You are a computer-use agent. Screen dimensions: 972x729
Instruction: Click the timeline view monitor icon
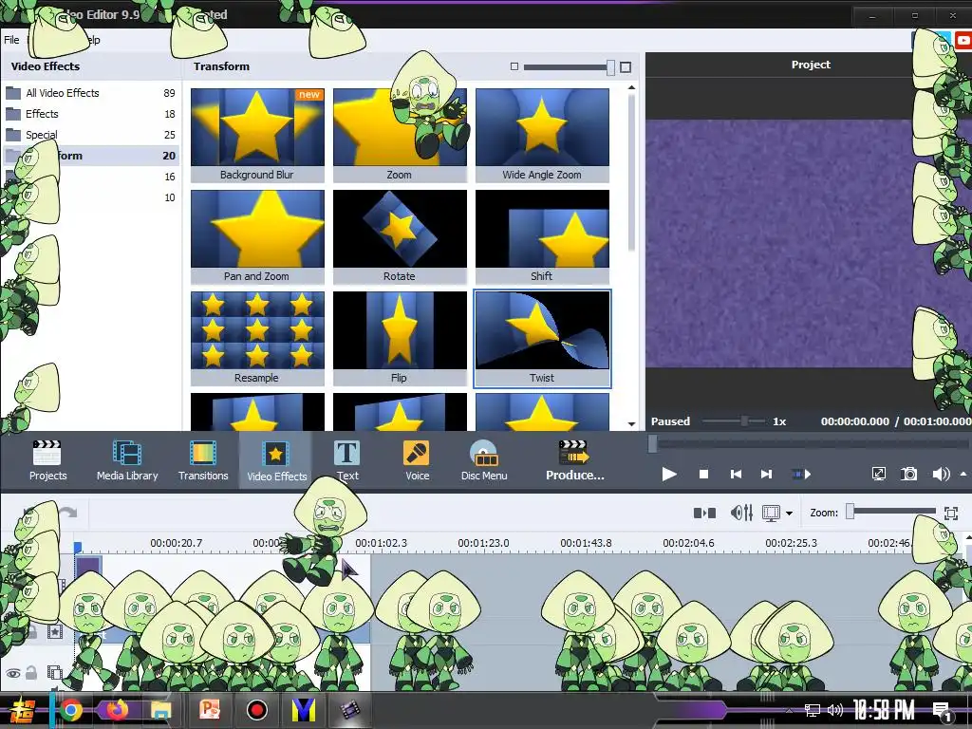click(x=771, y=513)
